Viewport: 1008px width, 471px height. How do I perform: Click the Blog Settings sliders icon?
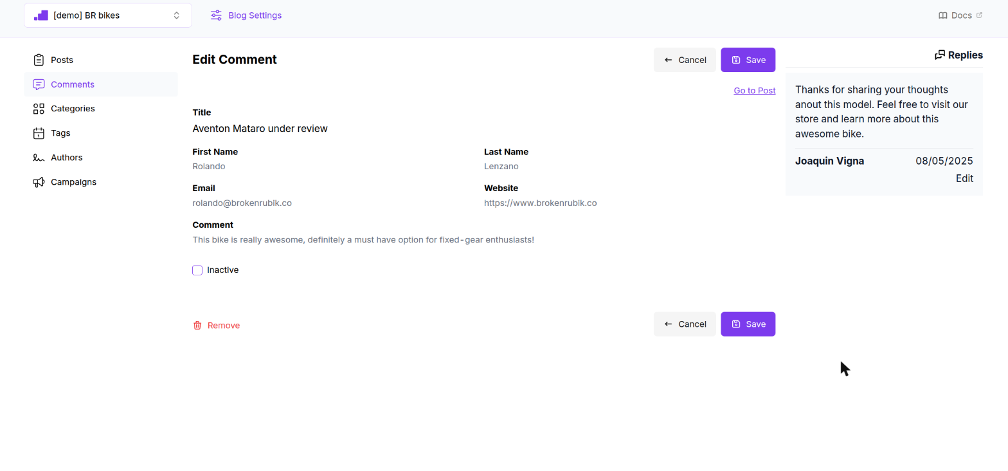point(216,15)
